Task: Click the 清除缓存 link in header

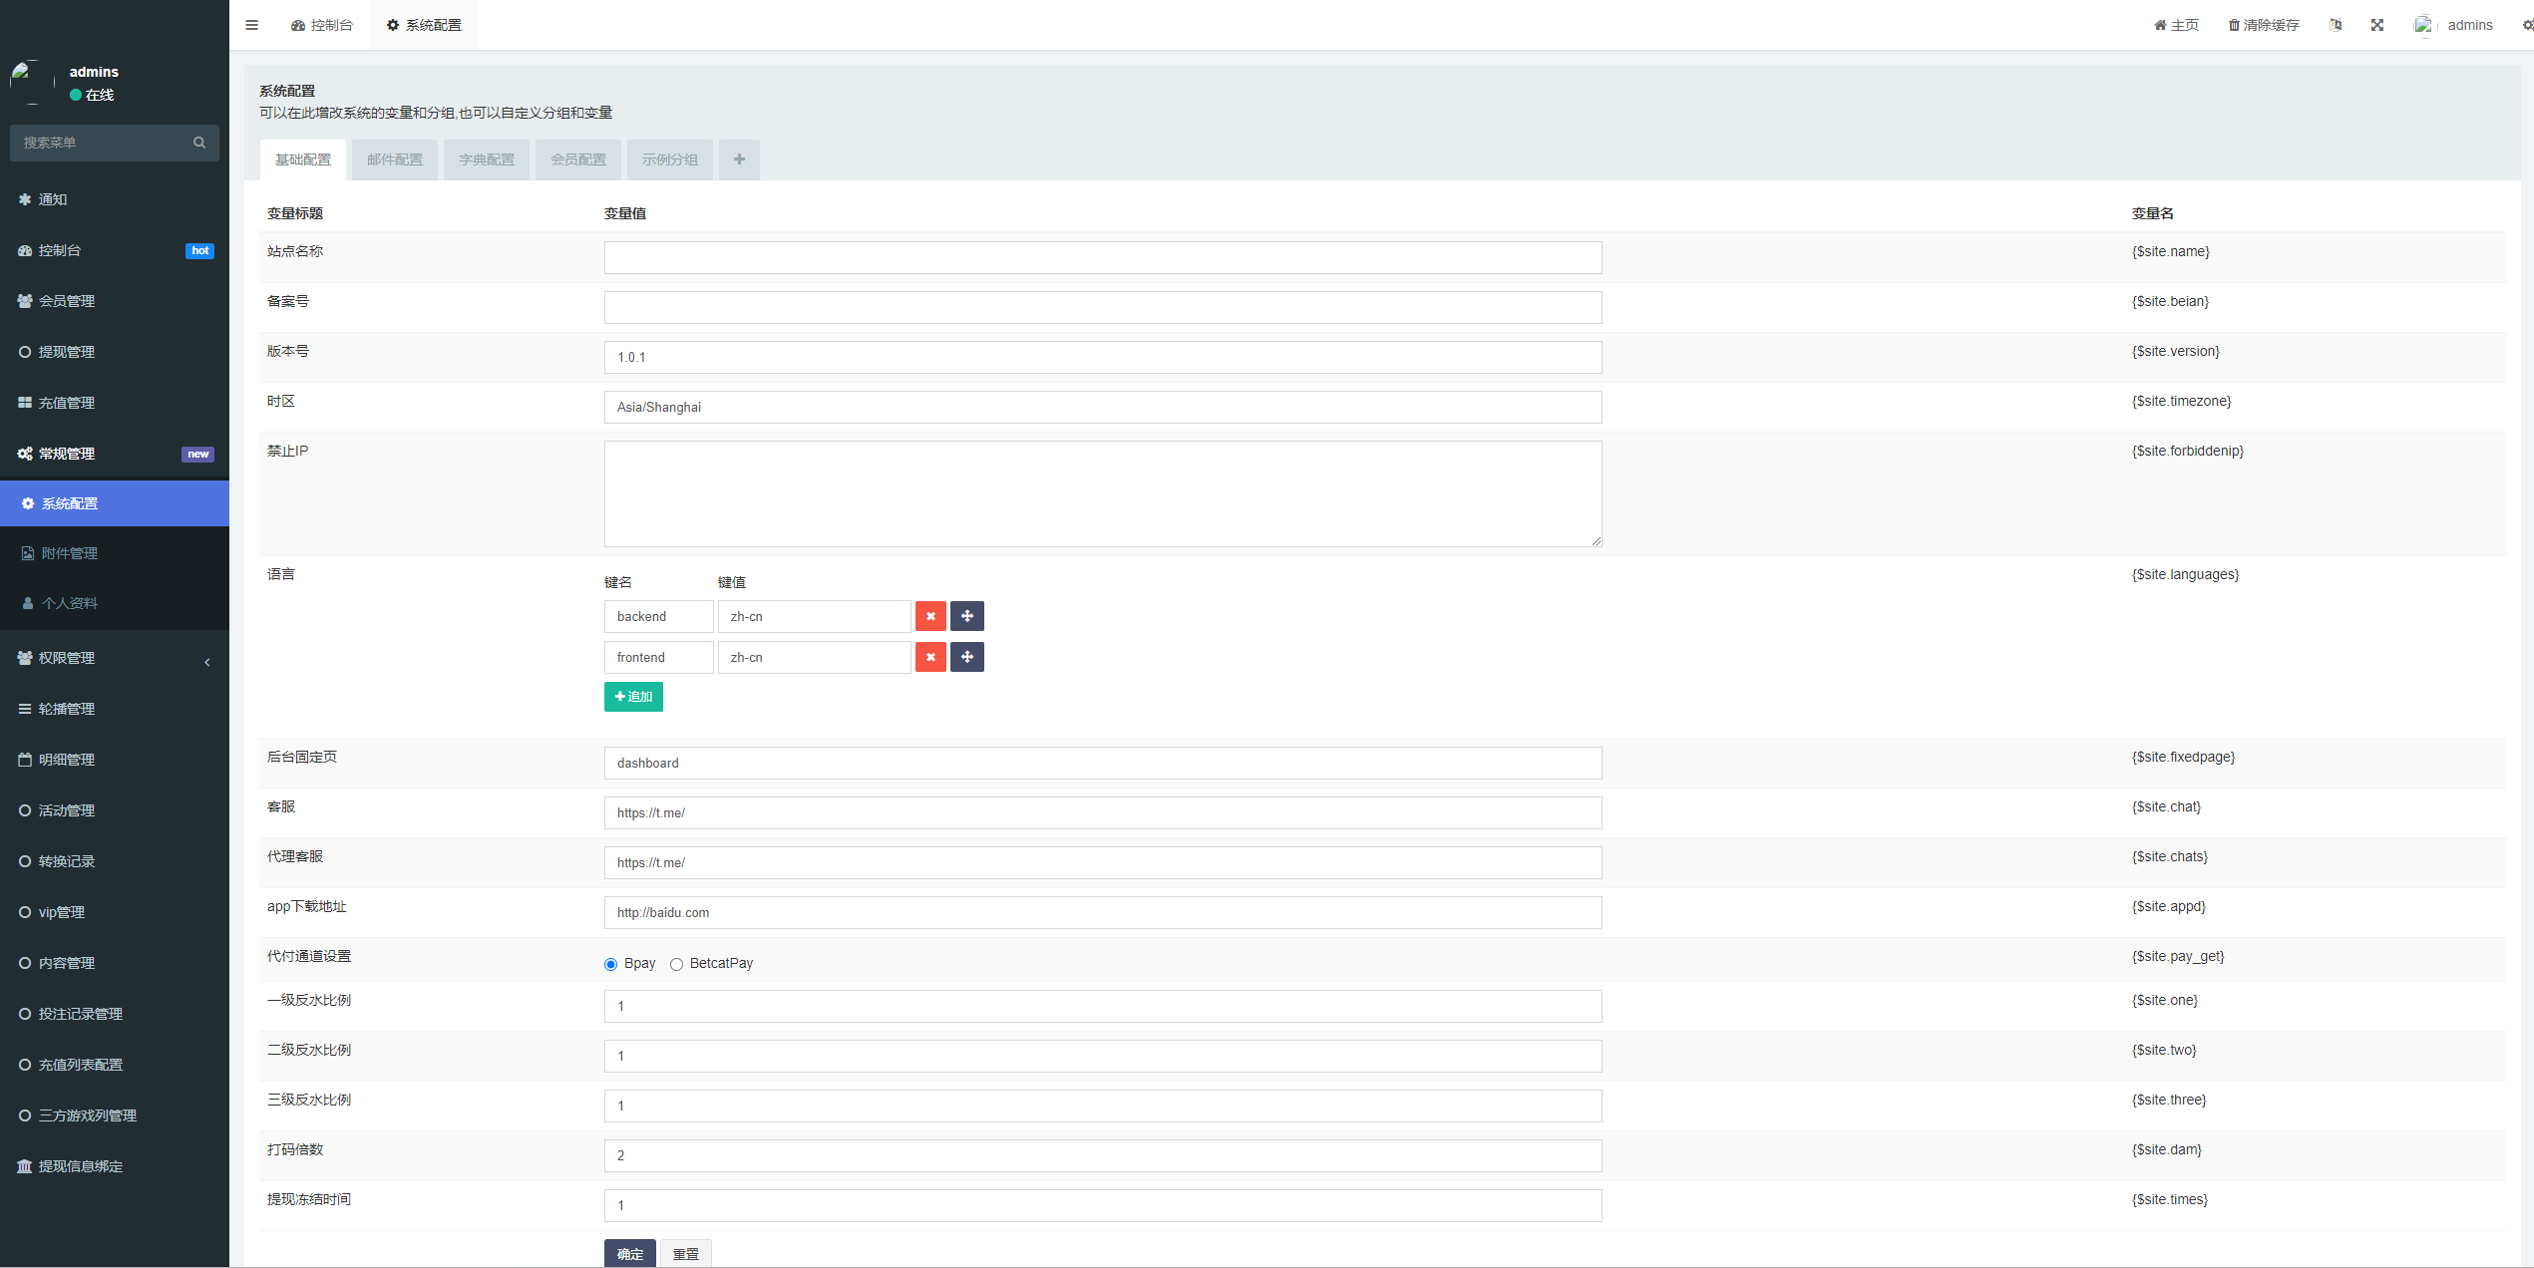Action: [2264, 25]
